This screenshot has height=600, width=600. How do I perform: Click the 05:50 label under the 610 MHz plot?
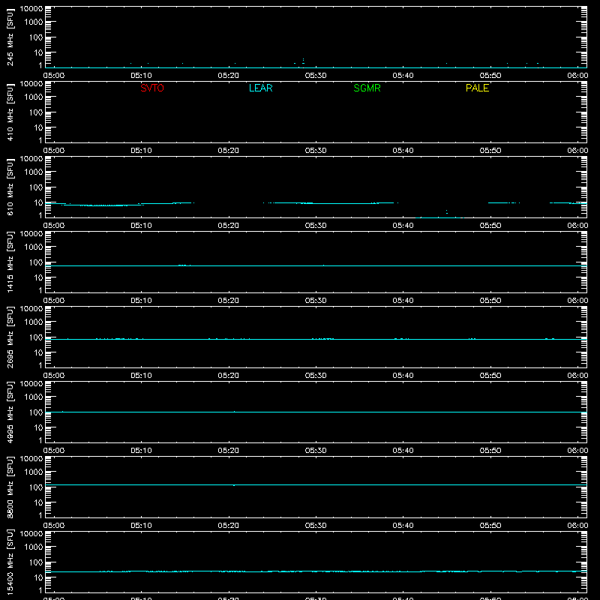pyautogui.click(x=490, y=226)
